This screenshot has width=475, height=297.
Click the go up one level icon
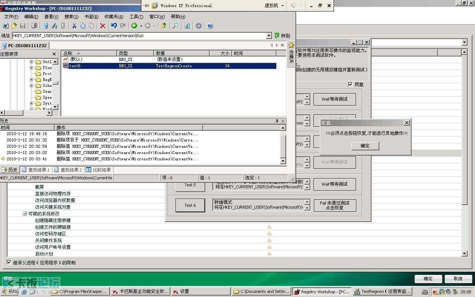(x=164, y=26)
